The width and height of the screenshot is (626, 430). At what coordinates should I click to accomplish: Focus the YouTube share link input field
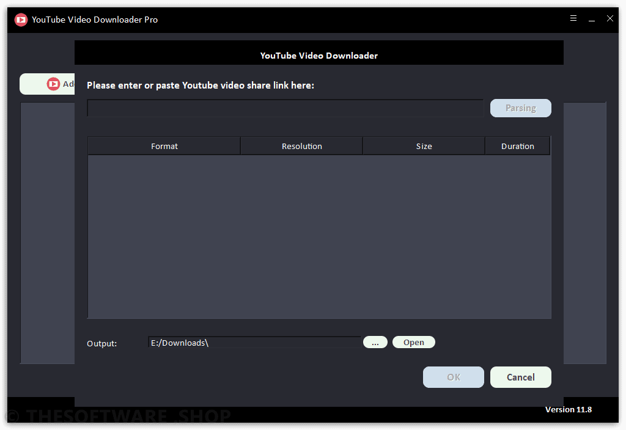(x=285, y=108)
